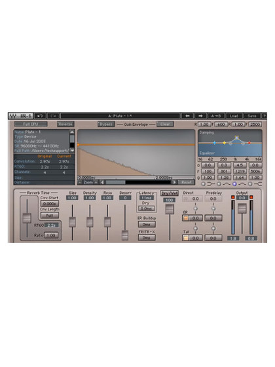The image size is (275, 367).
Task: Toggle the ER on/off orange button
Action: point(185,218)
